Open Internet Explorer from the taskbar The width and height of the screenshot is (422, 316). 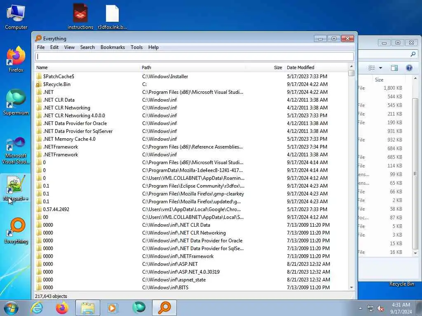(x=37, y=308)
